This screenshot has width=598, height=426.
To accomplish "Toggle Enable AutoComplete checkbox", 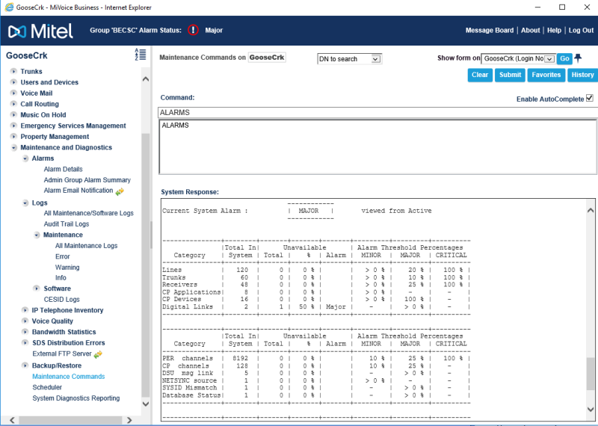I will click(x=590, y=98).
